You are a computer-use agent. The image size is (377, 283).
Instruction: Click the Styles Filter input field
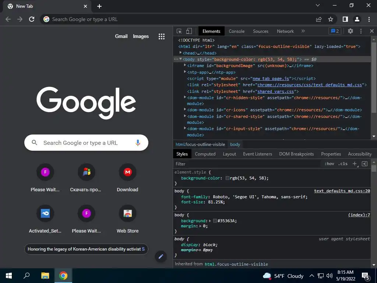click(248, 164)
